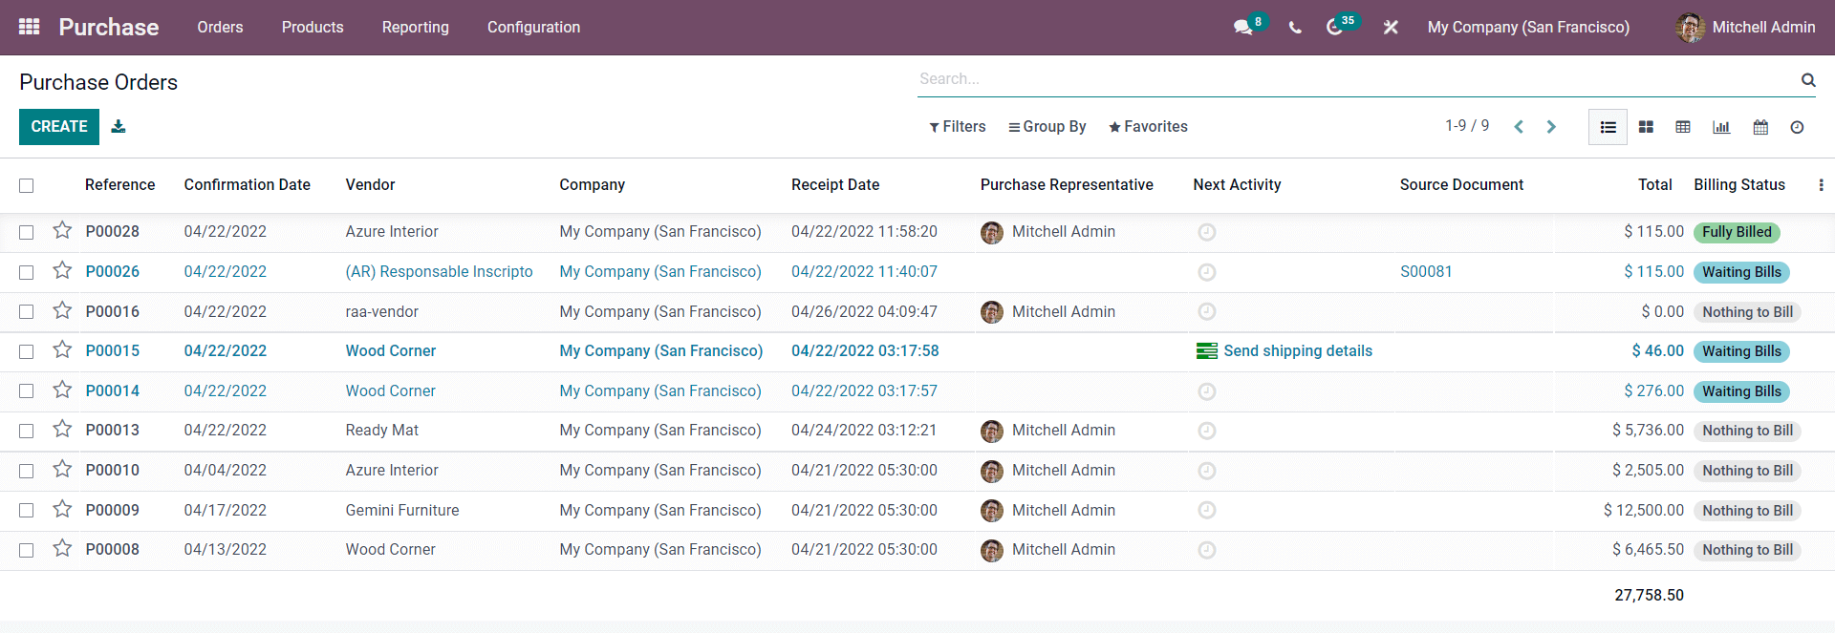Click the download export icon next to Create
The image size is (1835, 633).
point(119,126)
